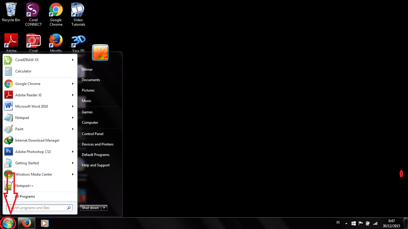The height and width of the screenshot is (229, 408).
Task: Open the taskbar clock showing 0:47
Action: pyautogui.click(x=391, y=223)
